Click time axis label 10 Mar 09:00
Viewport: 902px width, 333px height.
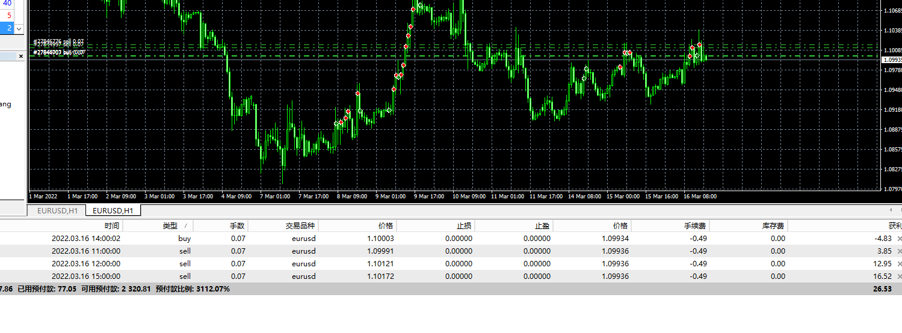pos(469,196)
